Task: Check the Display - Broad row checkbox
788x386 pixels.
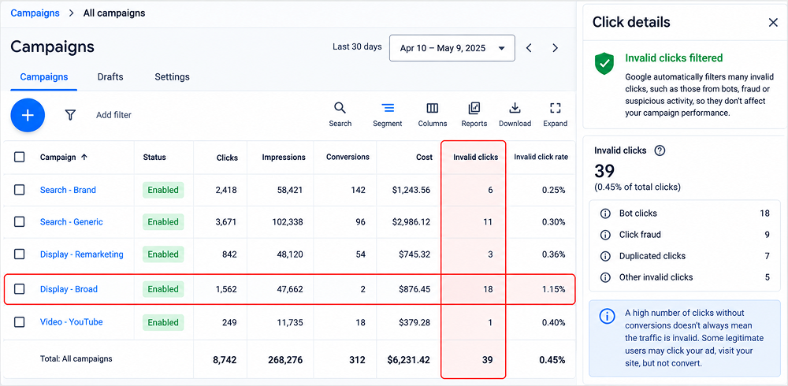Action: coord(19,289)
